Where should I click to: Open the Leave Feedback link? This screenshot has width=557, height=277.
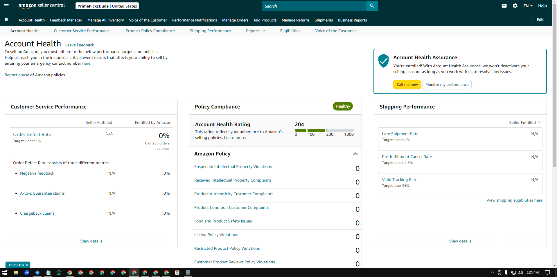pos(80,45)
